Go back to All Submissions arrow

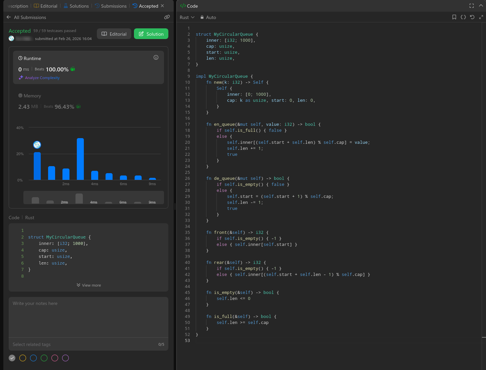[9, 17]
